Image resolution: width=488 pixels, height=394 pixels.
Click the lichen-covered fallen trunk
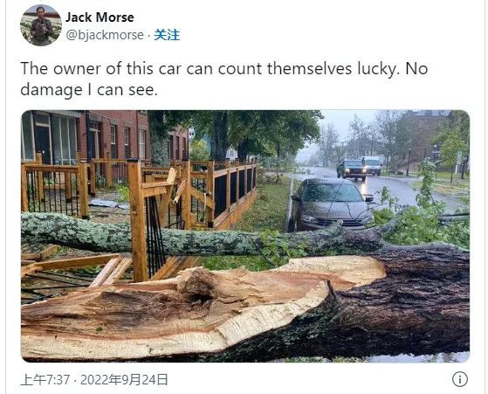199,233
